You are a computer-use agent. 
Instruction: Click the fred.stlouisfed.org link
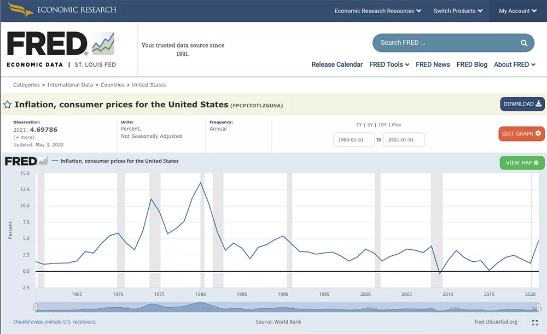click(x=496, y=322)
